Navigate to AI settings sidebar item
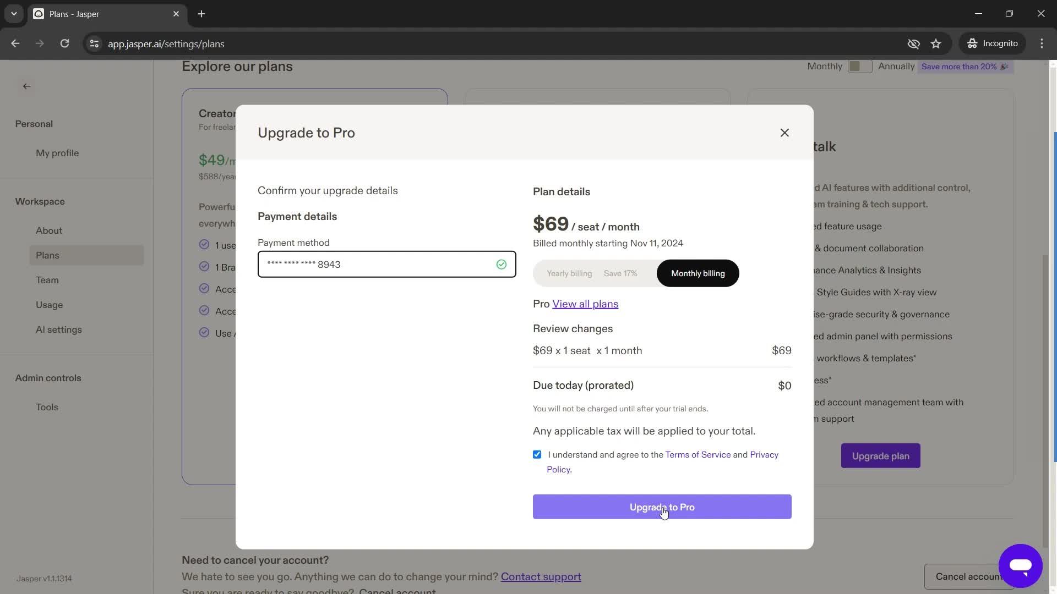The image size is (1057, 594). [58, 329]
